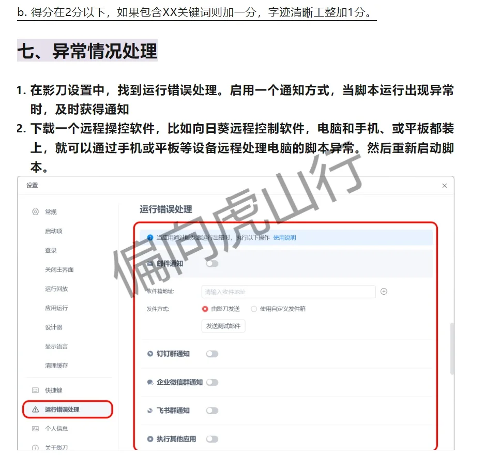This screenshot has width=485, height=455.
Task: Click the 执行其他应用 play icon
Action: pos(149,438)
